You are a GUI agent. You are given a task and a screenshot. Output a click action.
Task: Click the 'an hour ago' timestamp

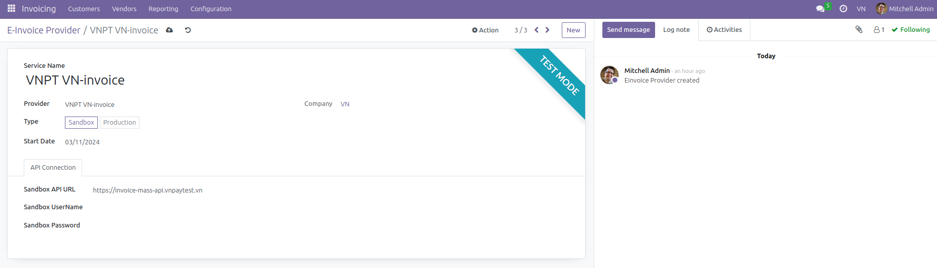(x=690, y=71)
